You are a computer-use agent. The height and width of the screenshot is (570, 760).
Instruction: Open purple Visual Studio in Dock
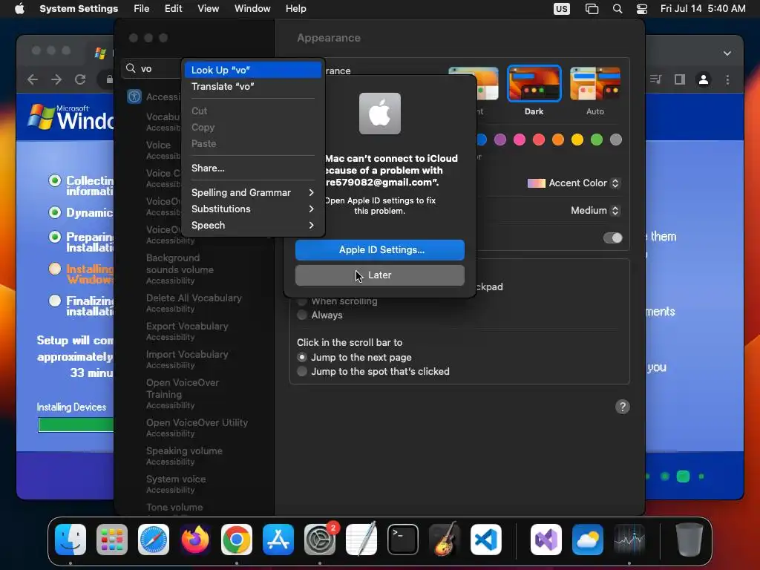coord(546,540)
